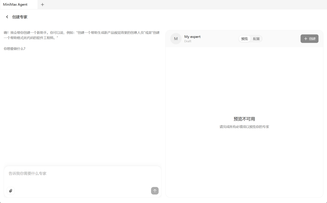327x203 pixels.
Task: Switch to the 预览 view
Action: (244, 38)
